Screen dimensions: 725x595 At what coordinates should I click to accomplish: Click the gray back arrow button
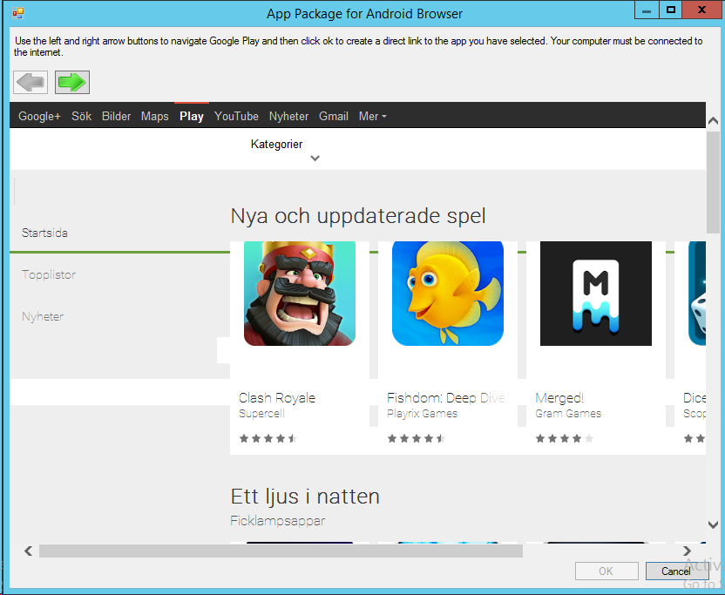click(x=30, y=82)
